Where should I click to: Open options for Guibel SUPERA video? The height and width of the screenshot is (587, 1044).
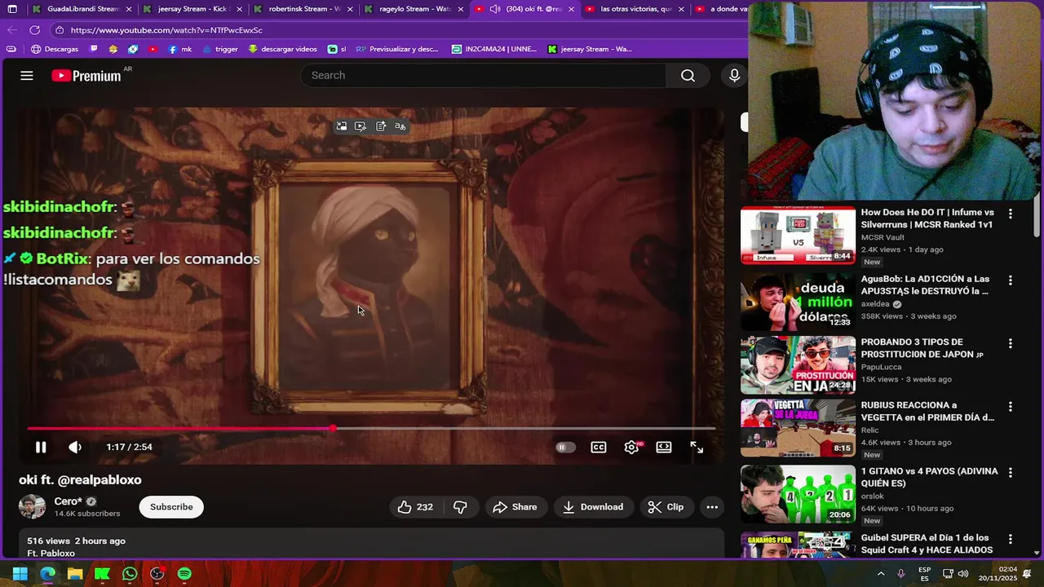(x=1010, y=539)
